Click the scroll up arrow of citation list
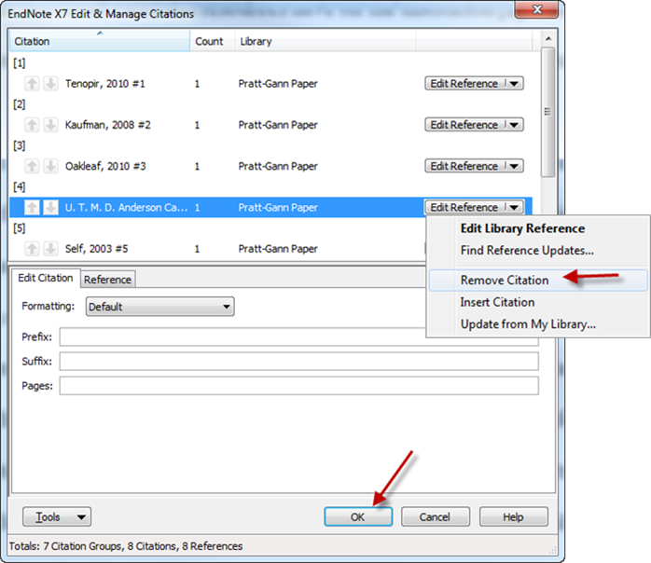The image size is (651, 563). coord(548,38)
